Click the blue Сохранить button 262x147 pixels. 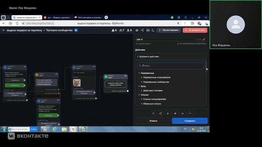(x=190, y=121)
